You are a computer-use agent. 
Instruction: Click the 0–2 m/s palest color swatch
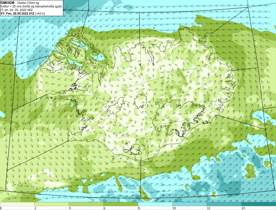17,204
